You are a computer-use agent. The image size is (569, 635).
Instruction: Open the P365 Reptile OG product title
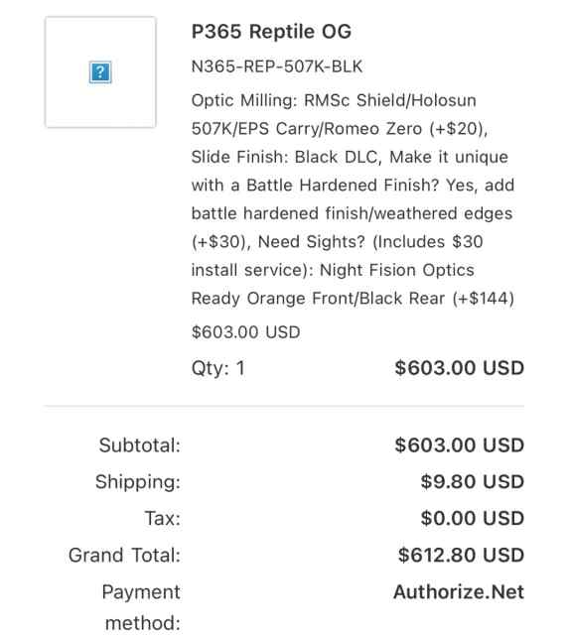[271, 32]
